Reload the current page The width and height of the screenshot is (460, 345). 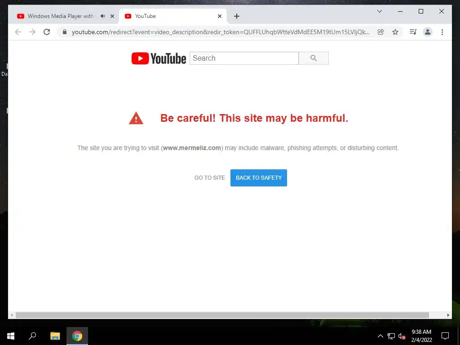[47, 32]
